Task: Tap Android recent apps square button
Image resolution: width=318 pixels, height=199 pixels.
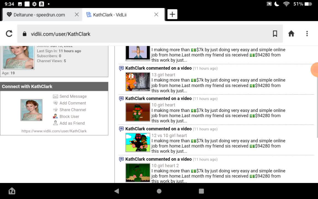Action: point(201,191)
